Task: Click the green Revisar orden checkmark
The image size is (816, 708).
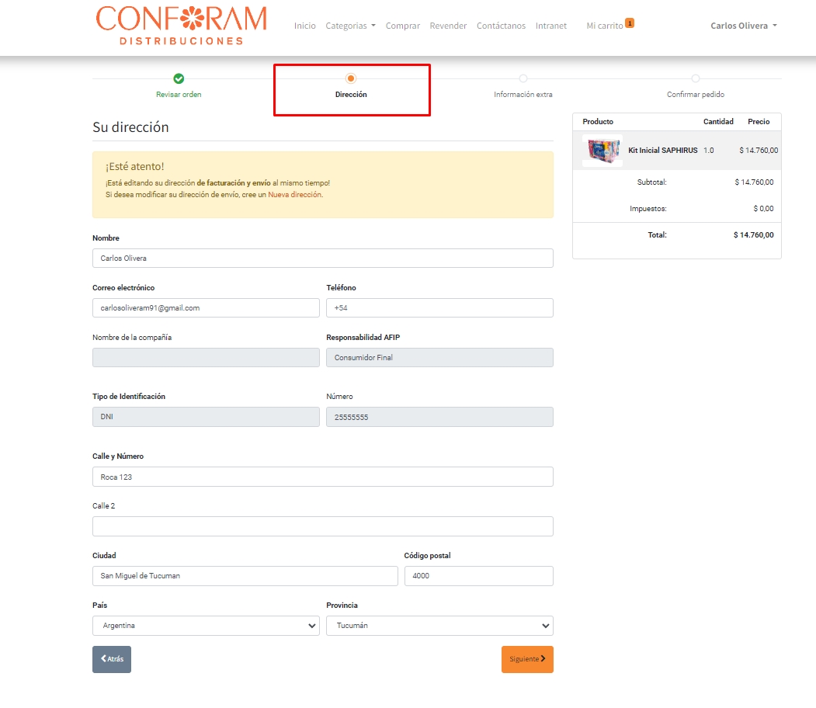Action: (179, 78)
